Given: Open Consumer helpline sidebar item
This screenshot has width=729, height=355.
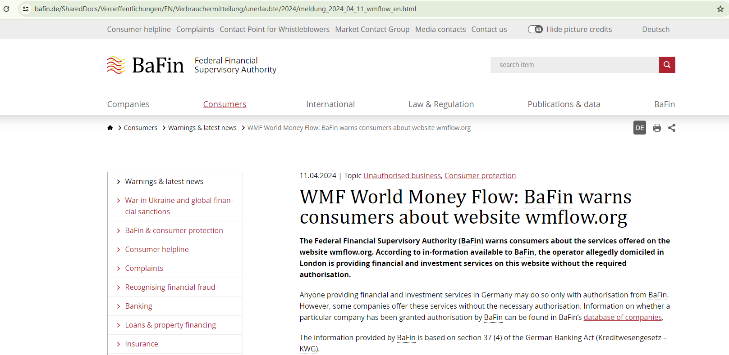Looking at the screenshot, I should click(157, 250).
